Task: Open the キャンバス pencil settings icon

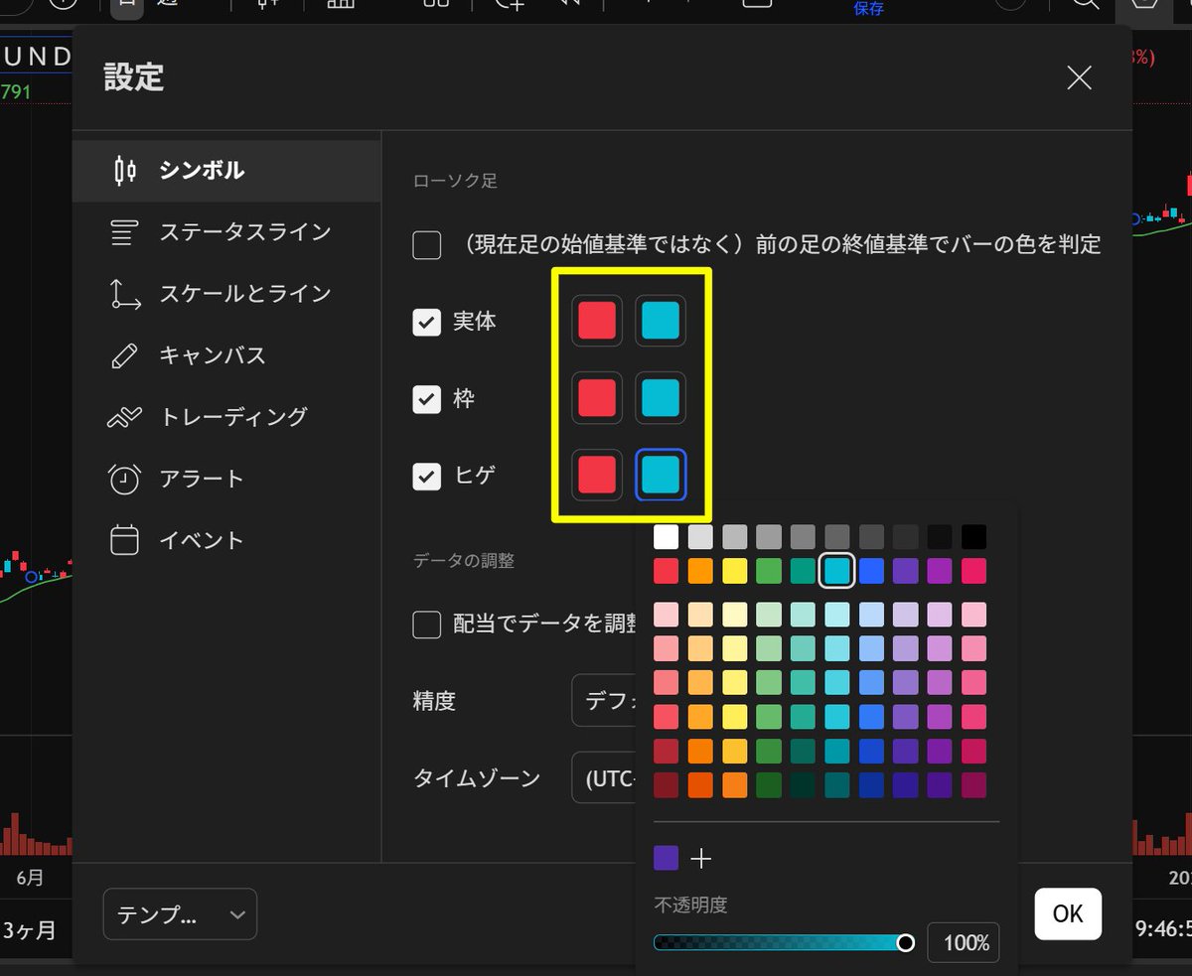Action: (124, 354)
